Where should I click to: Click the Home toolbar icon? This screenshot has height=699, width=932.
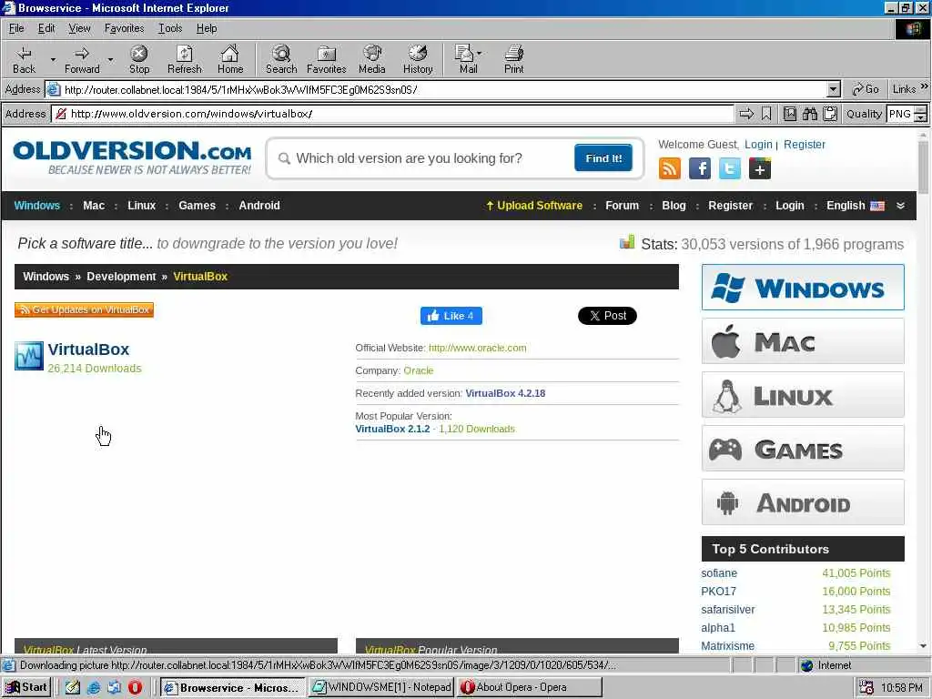(230, 54)
